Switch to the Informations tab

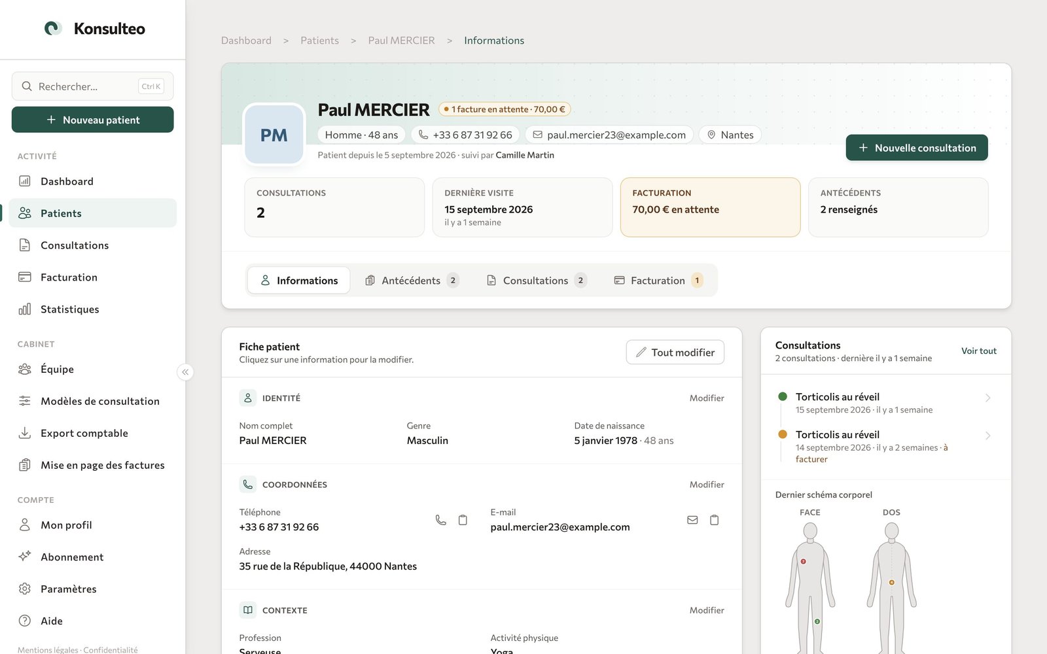click(299, 280)
